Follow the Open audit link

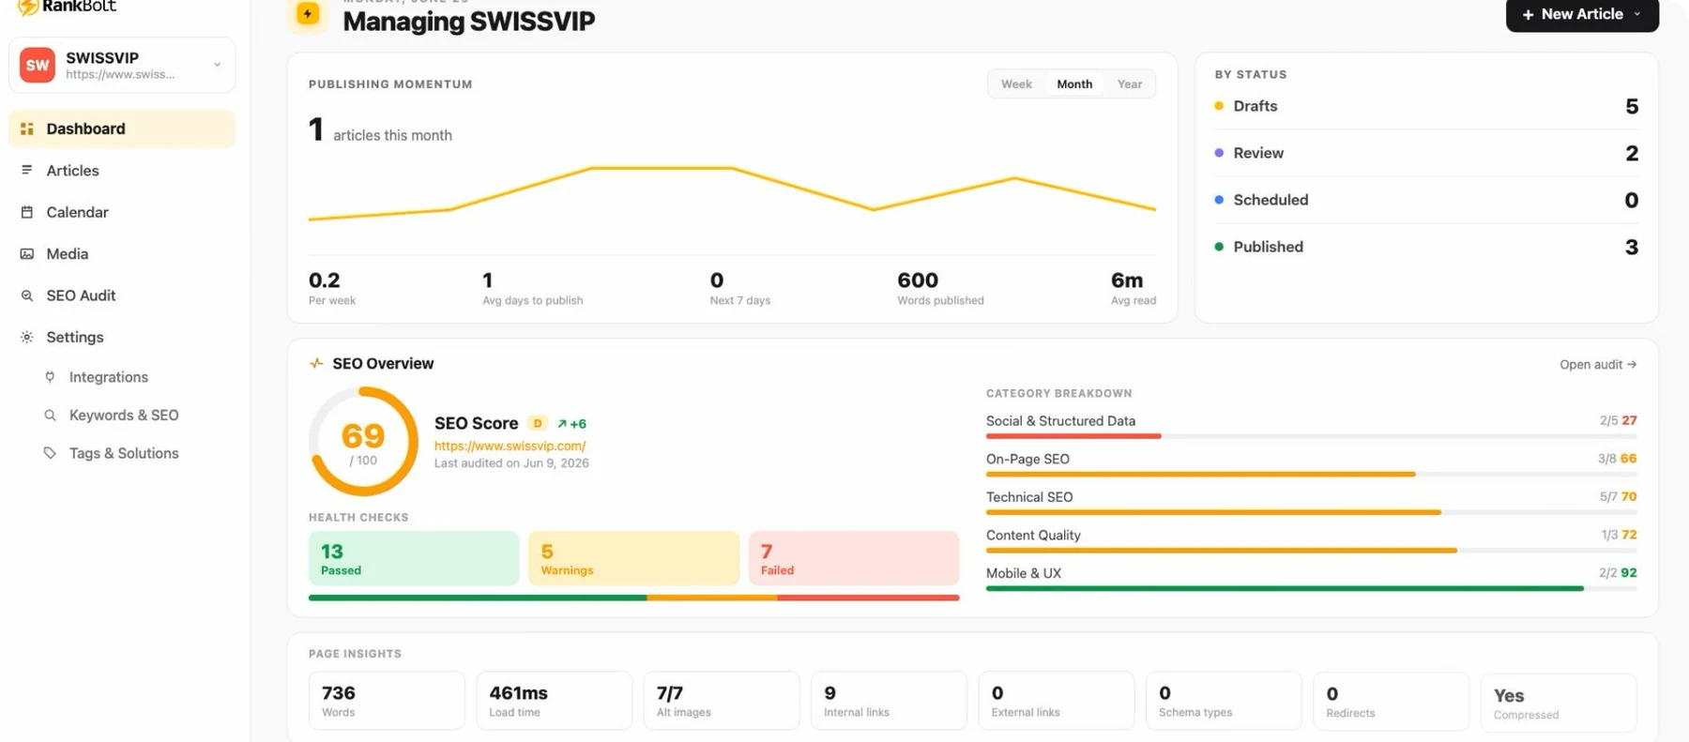[1598, 364]
